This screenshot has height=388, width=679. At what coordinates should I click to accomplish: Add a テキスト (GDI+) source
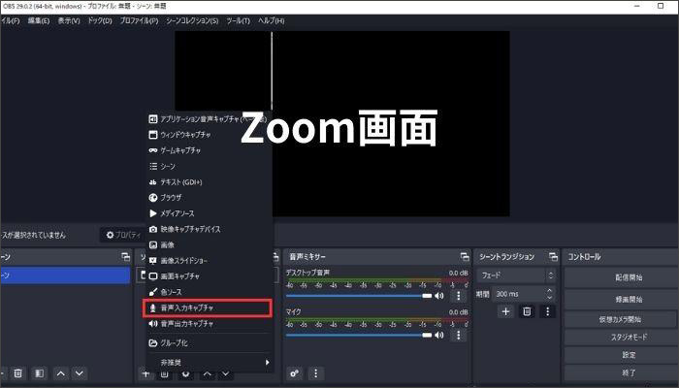(x=208, y=182)
